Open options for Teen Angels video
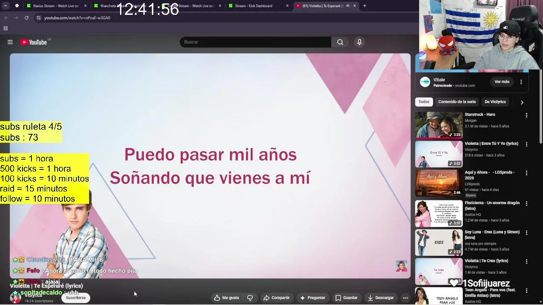 526,291
